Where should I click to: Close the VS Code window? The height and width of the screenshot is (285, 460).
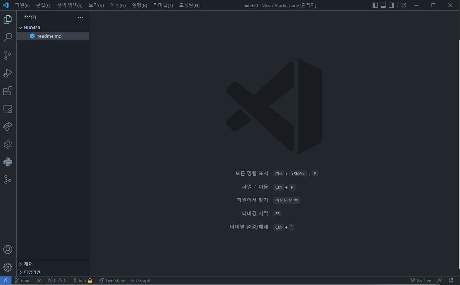point(450,5)
